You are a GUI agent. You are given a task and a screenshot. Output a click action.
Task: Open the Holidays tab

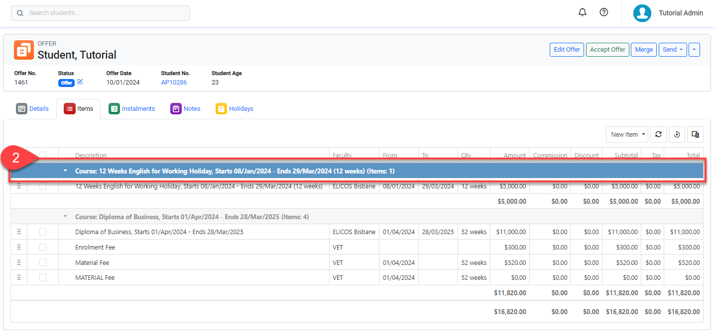coord(235,109)
